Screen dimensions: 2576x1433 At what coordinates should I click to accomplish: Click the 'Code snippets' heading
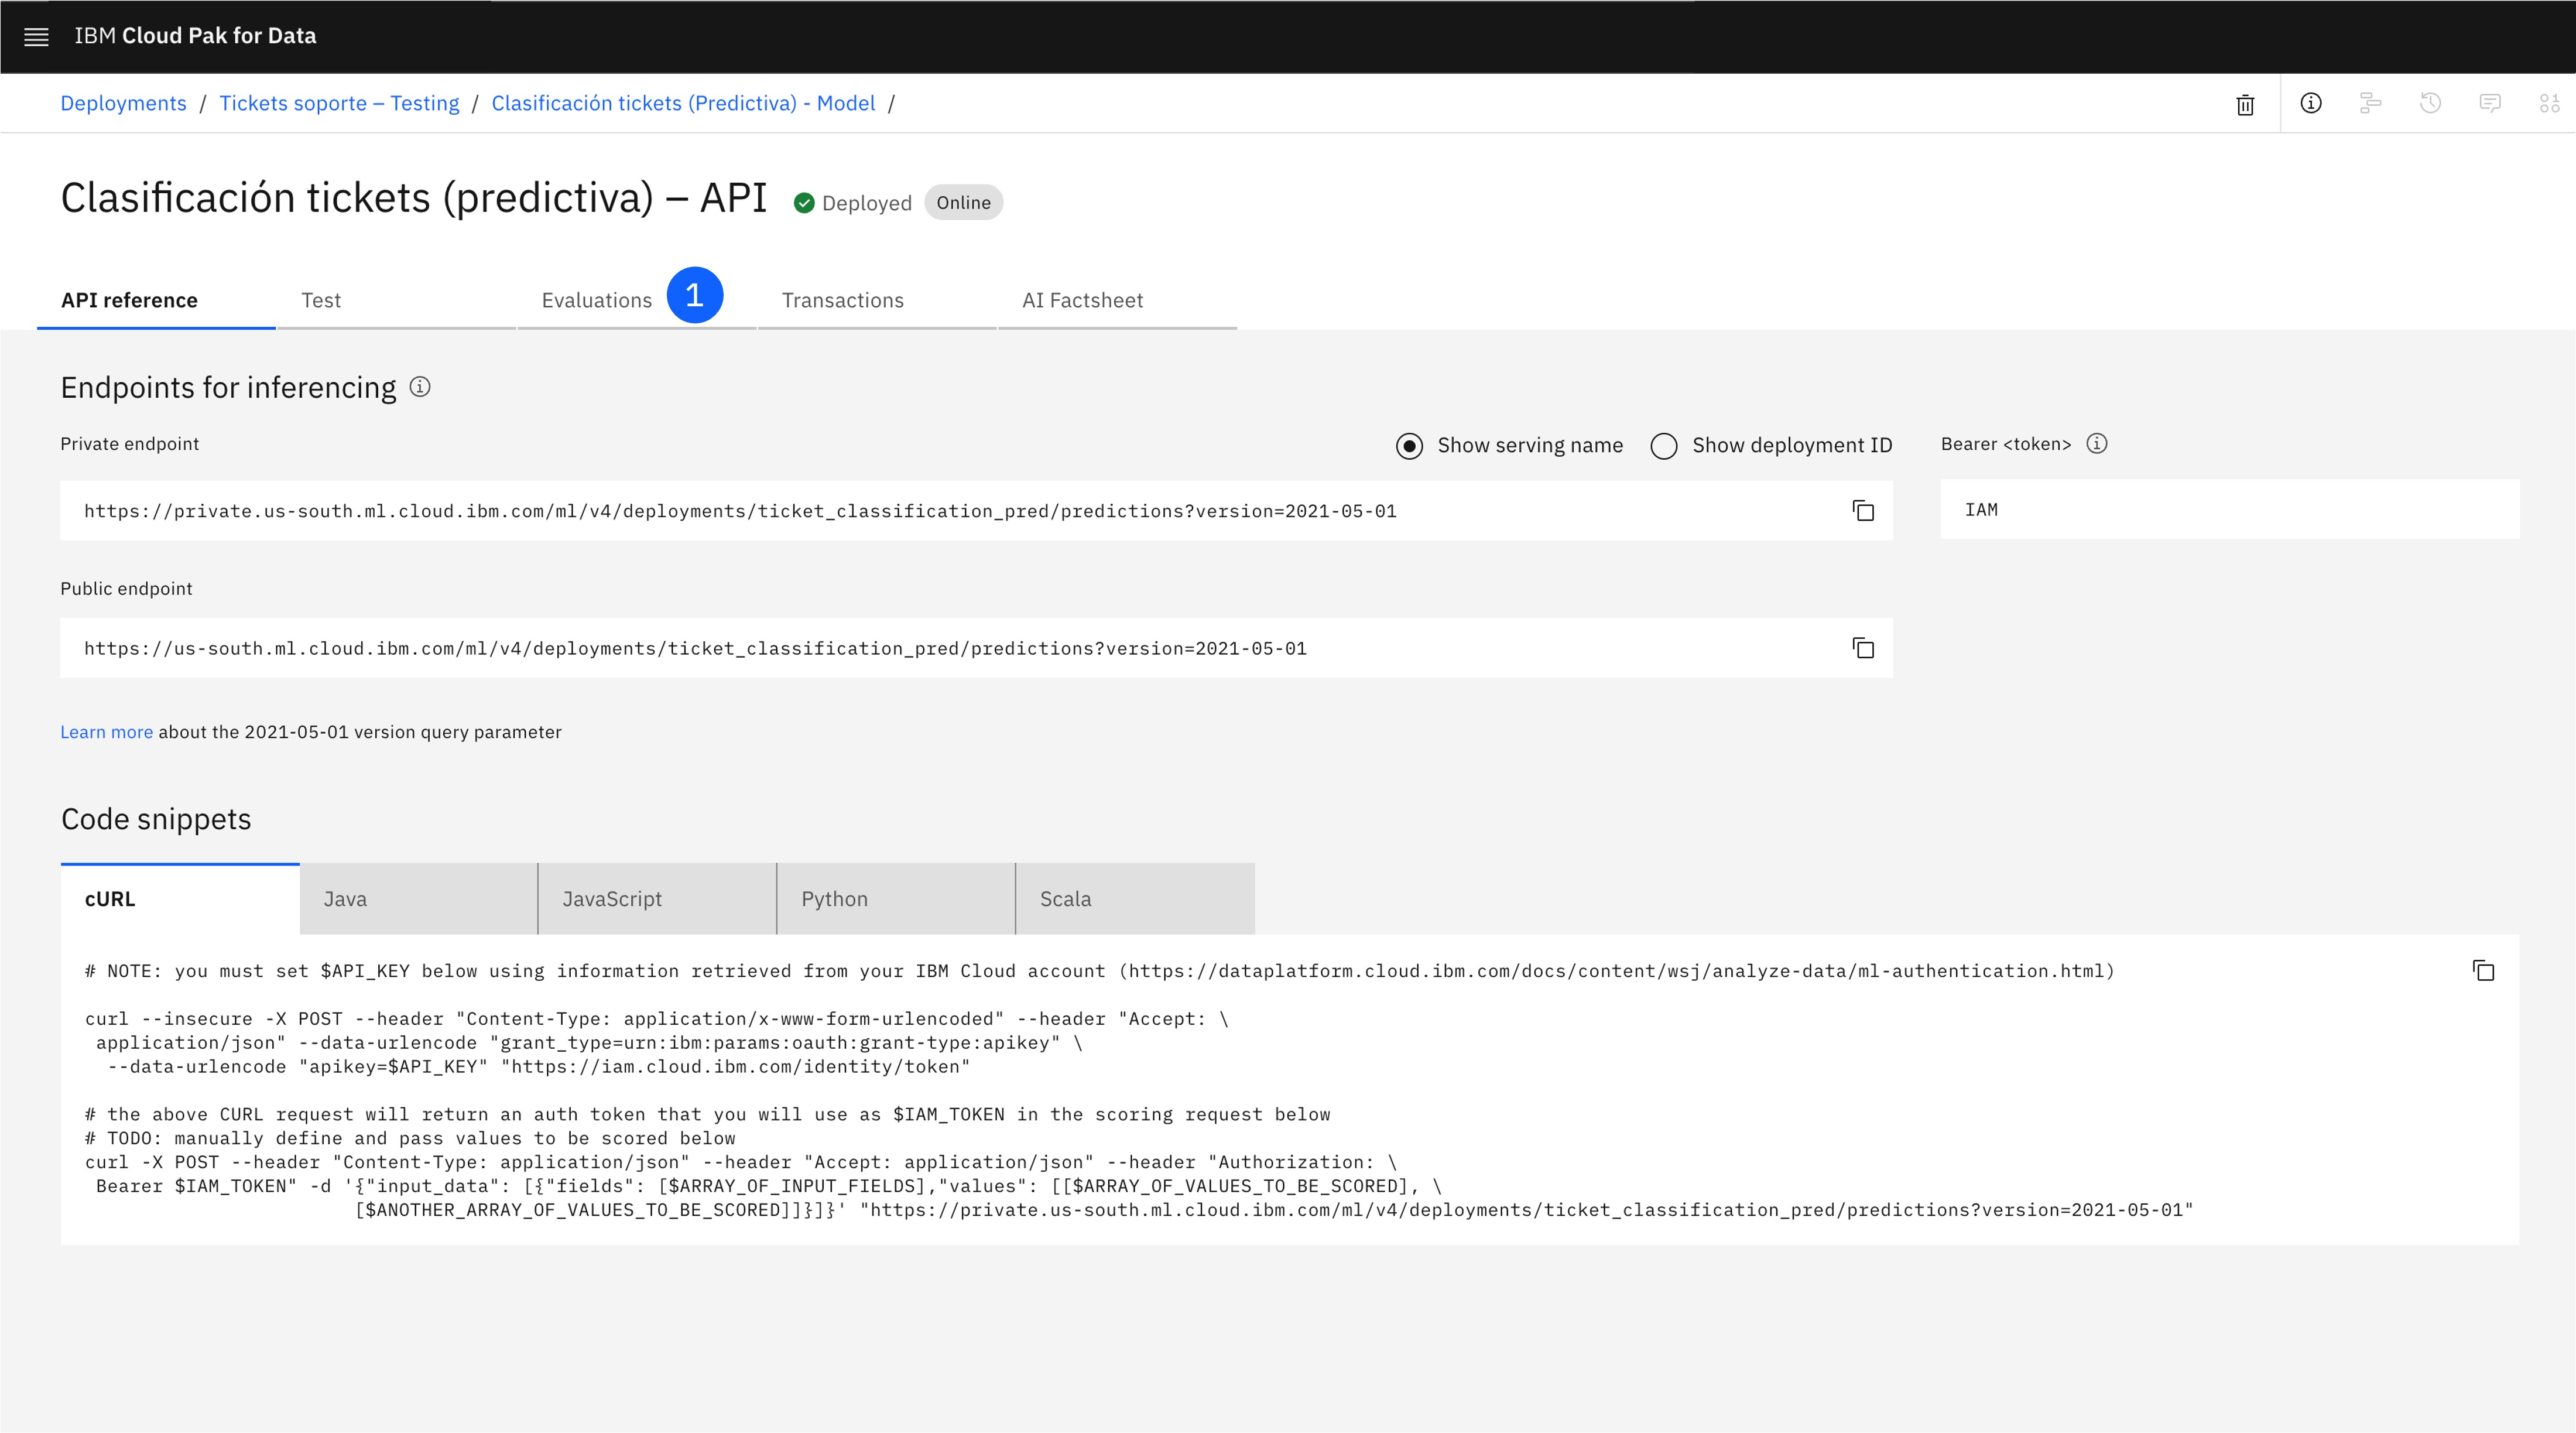click(156, 819)
